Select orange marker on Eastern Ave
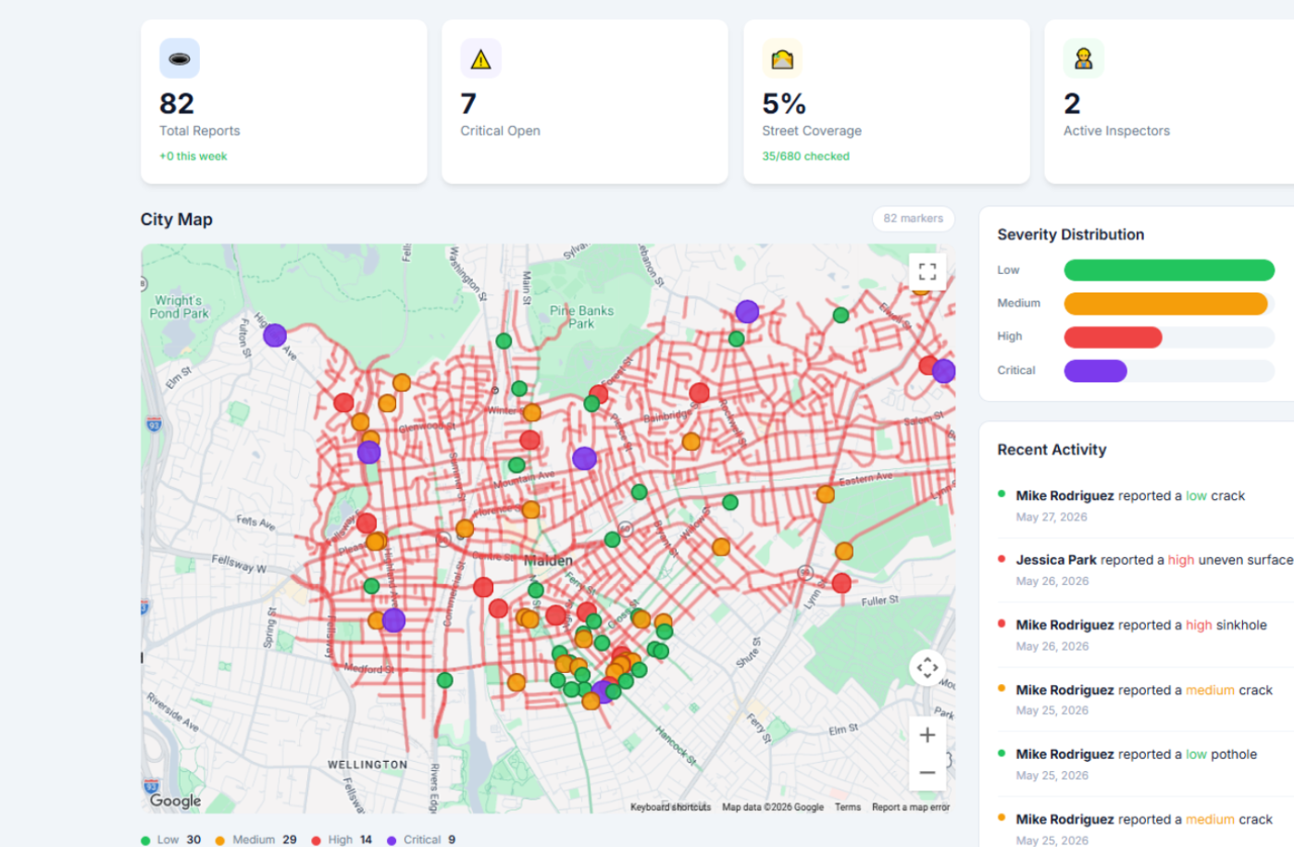Viewport: 1294px width, 847px height. point(826,494)
